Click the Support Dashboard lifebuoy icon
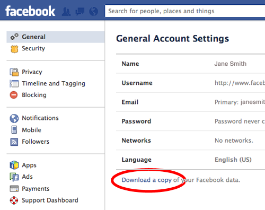 click(14, 200)
